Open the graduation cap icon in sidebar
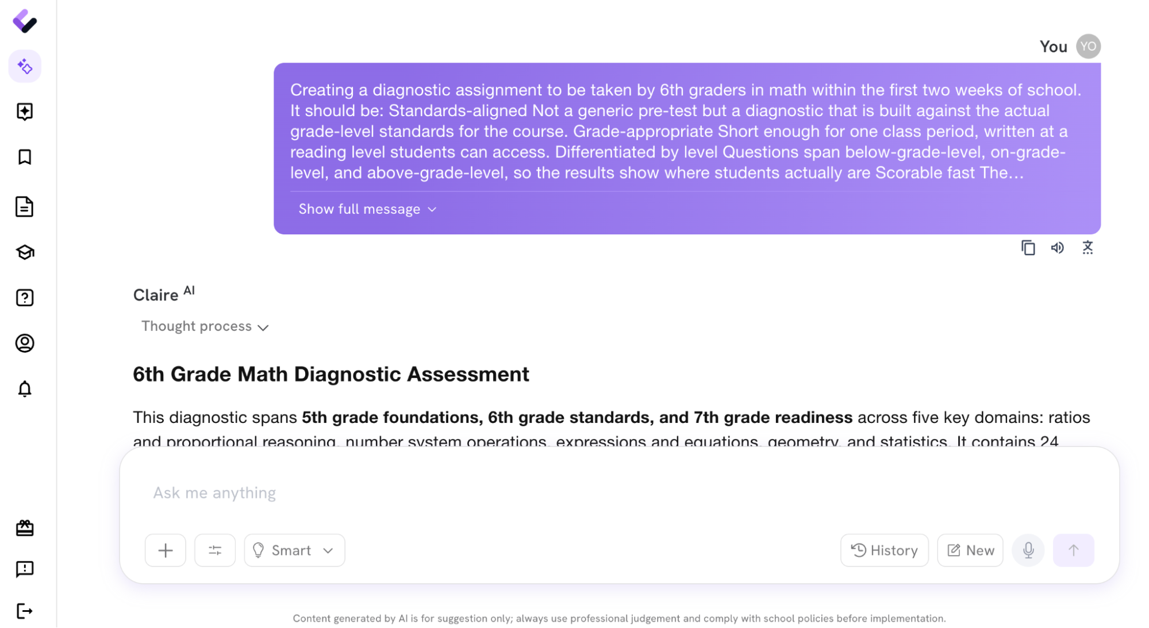 click(x=25, y=252)
